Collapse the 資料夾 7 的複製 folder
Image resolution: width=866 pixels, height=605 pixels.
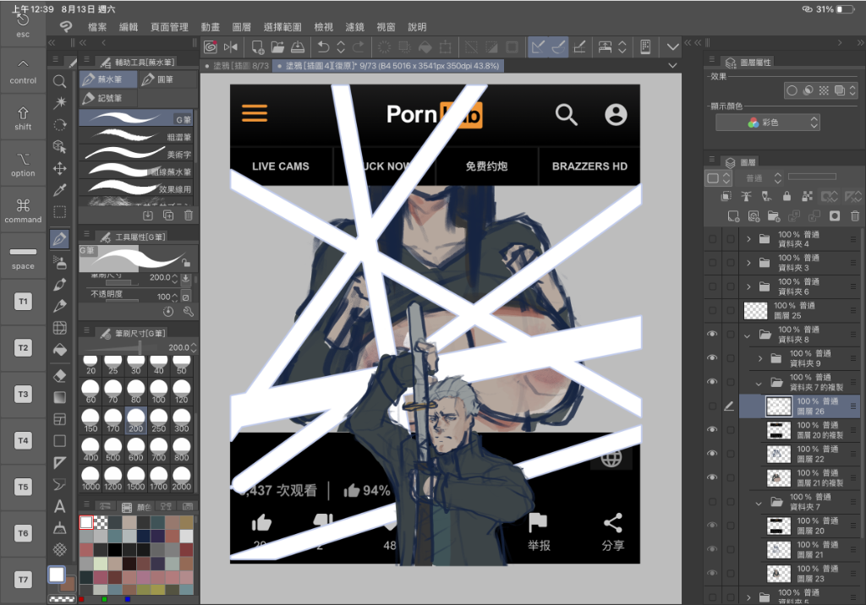tap(759, 382)
